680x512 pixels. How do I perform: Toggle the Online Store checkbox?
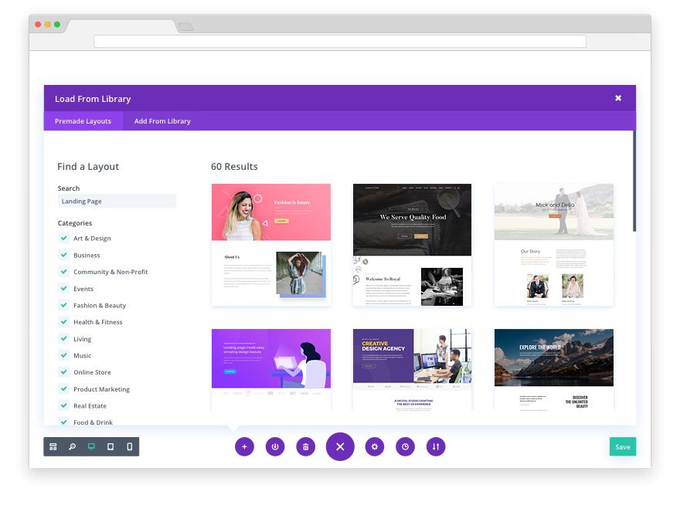point(63,372)
